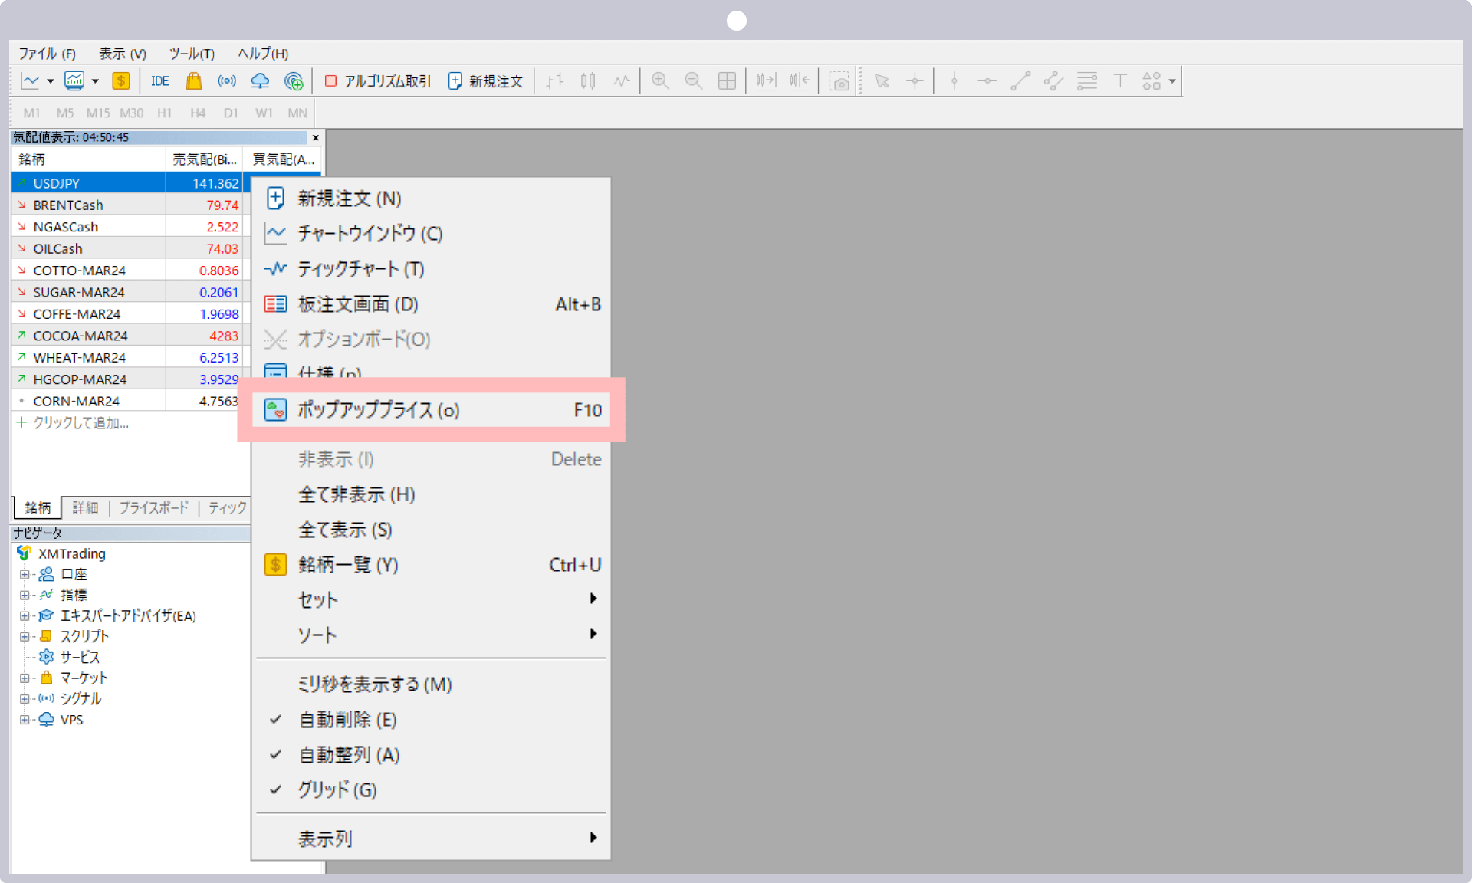Open dropdown arrow beside Market Watch icon
Viewport: 1472px width, 883px height.
click(x=95, y=80)
